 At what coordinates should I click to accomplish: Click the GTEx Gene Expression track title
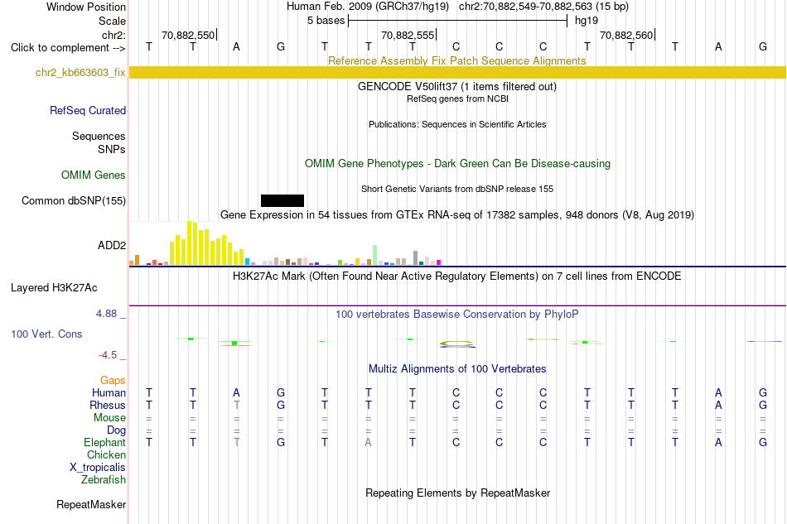pos(456,214)
